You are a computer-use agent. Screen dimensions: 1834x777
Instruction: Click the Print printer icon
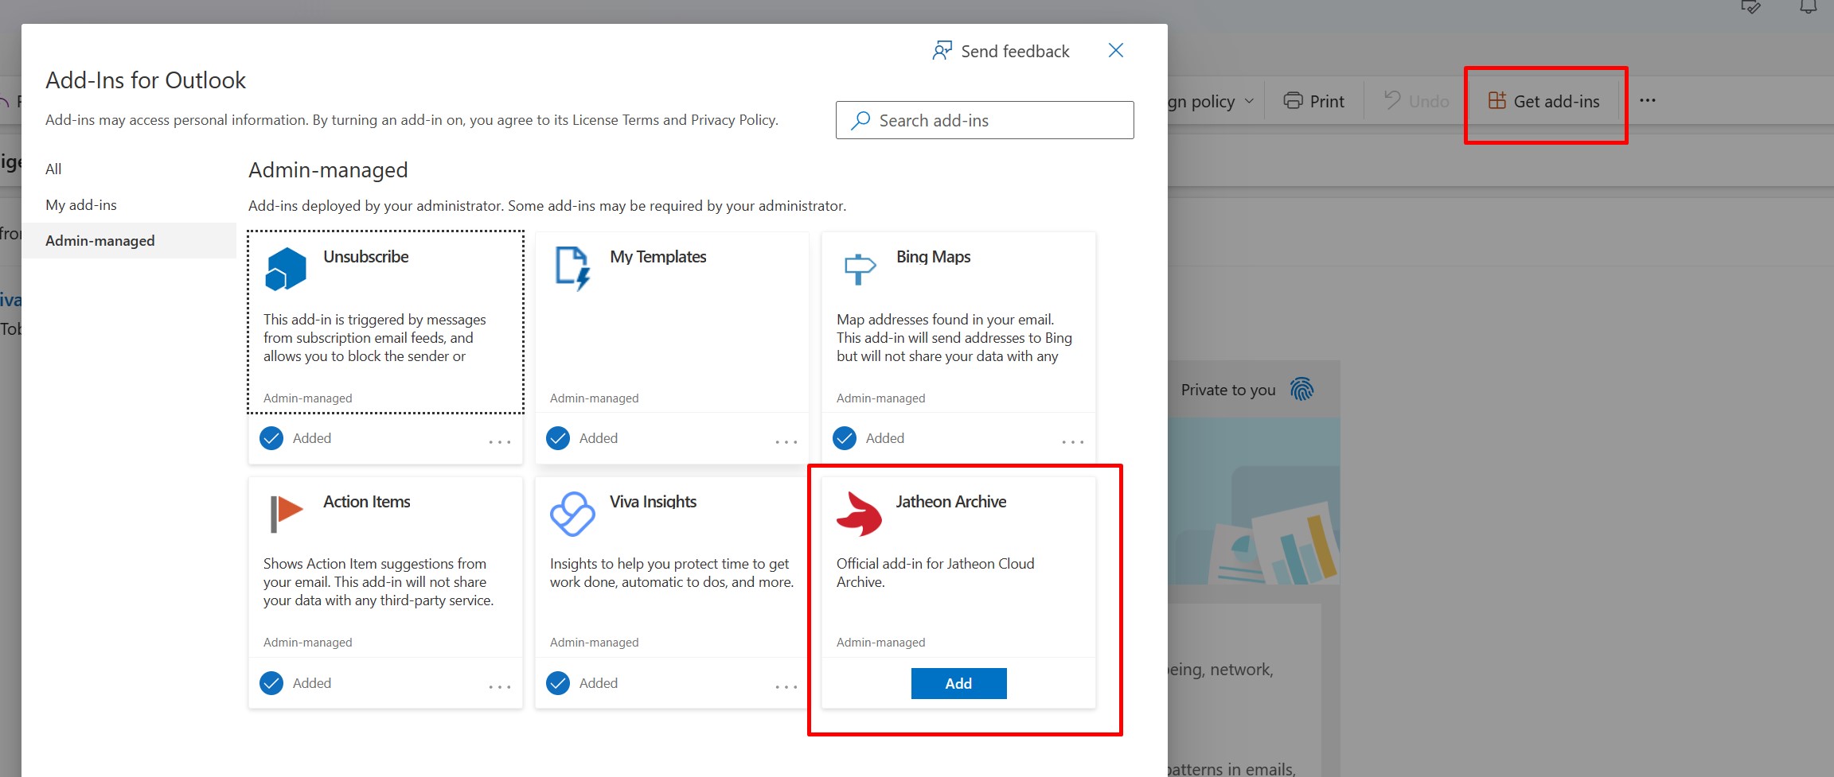[x=1293, y=101]
